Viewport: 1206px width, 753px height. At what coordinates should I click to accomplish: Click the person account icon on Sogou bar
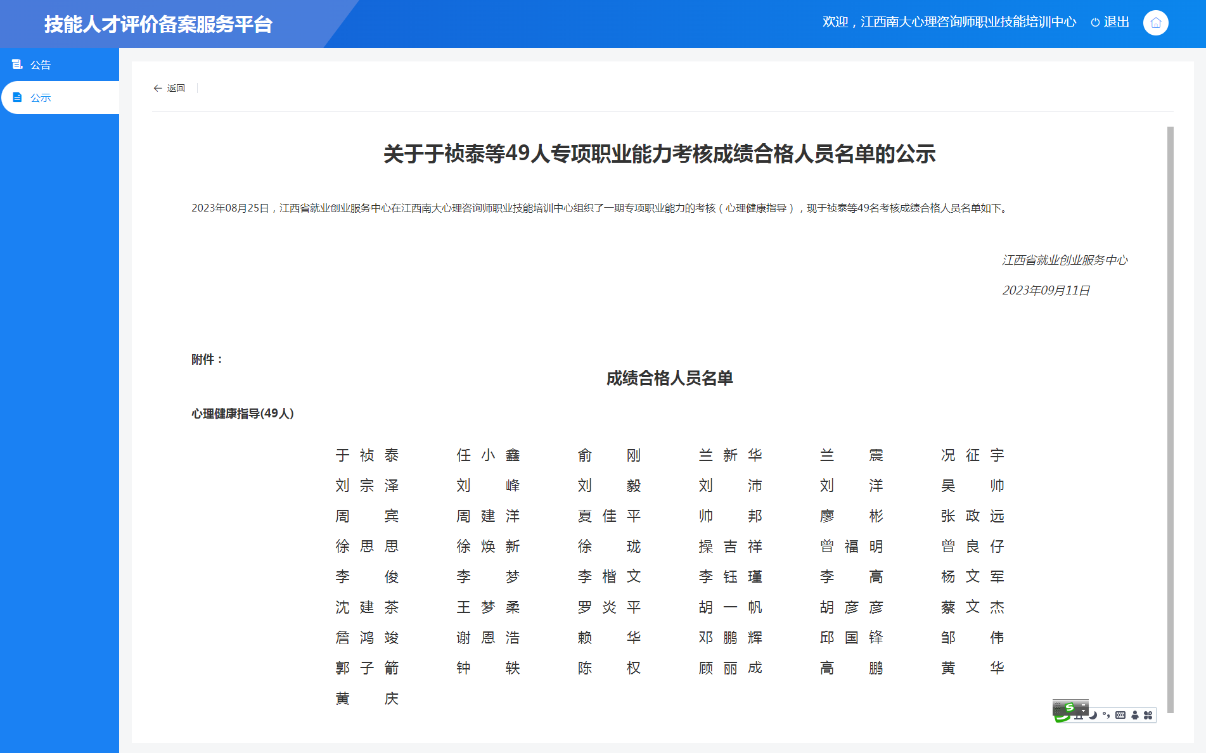(1134, 716)
